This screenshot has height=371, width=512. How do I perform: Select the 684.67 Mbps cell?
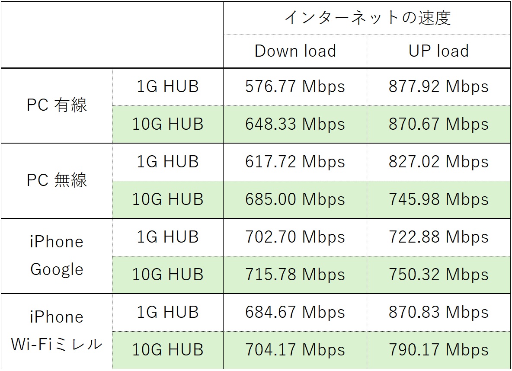(295, 312)
